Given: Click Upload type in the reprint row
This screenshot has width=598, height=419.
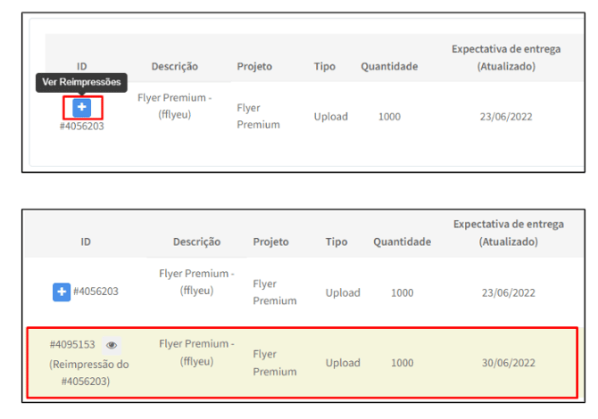Looking at the screenshot, I should point(343,363).
